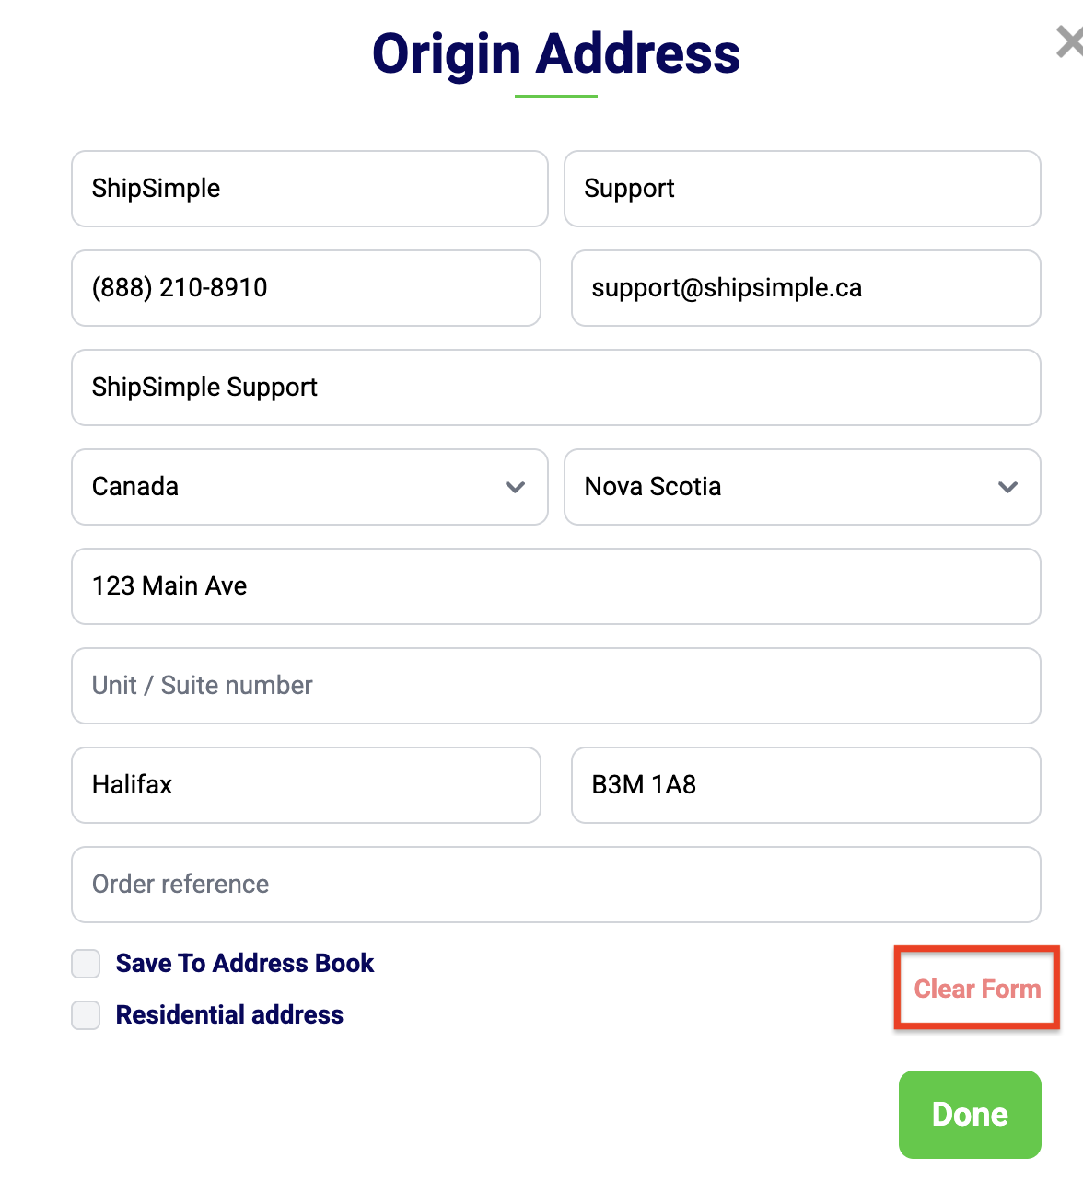Focus the support@shipsimple.ca email field
This screenshot has height=1204, width=1083.
[806, 288]
